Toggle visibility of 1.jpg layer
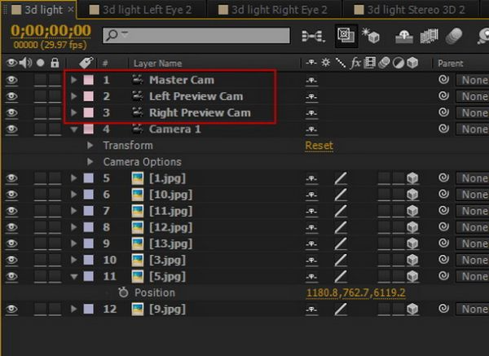This screenshot has width=489, height=356. (x=11, y=178)
